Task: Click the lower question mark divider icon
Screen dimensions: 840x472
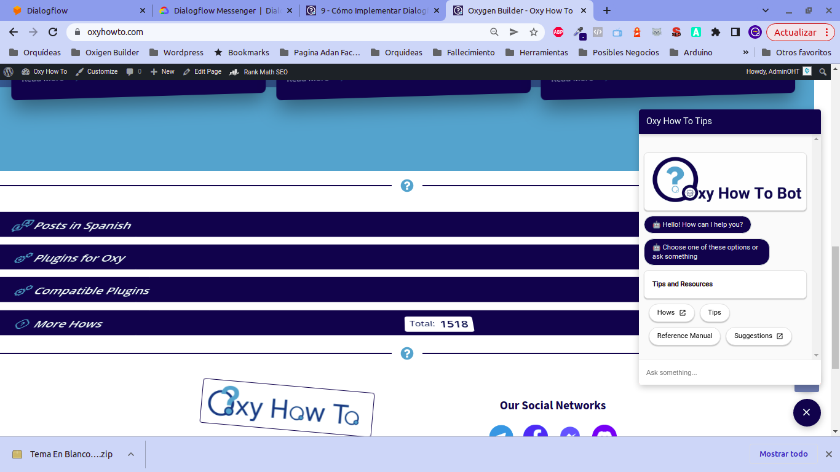Action: click(406, 353)
